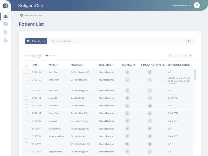
Task: Click the search magnifier icon
Action: click(x=189, y=41)
